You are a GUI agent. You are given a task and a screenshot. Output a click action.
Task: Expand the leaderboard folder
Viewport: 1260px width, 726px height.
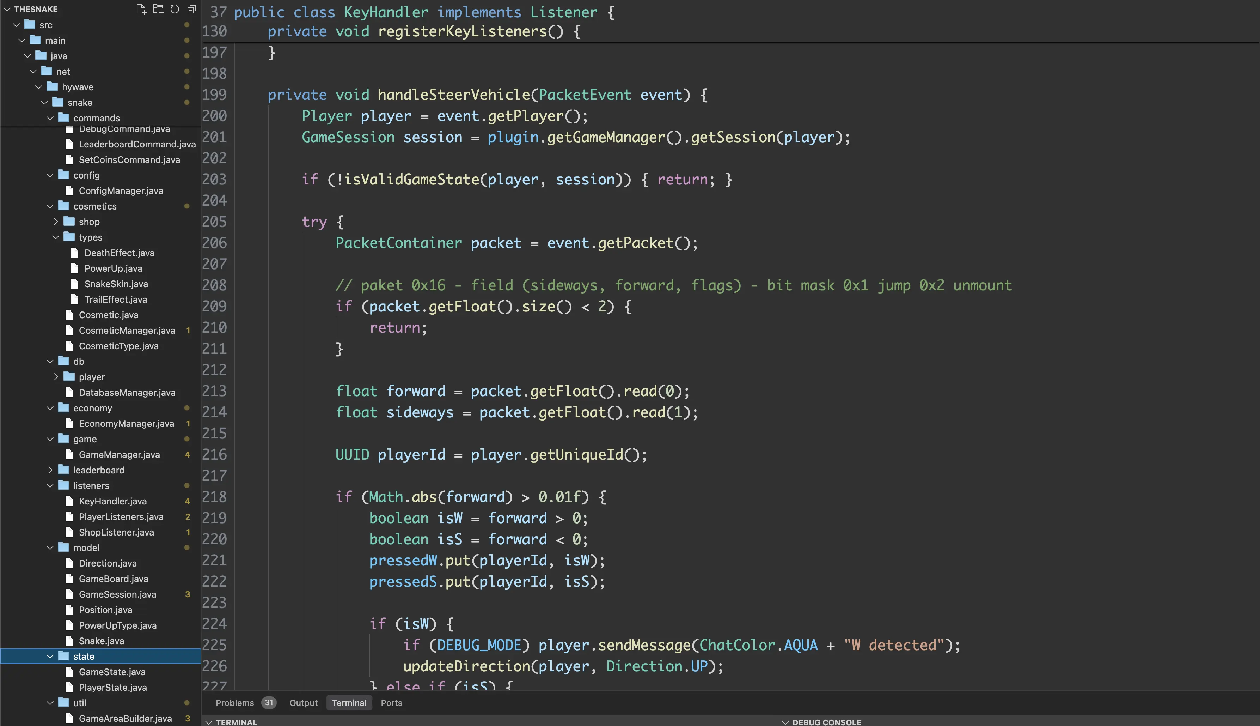[50, 470]
